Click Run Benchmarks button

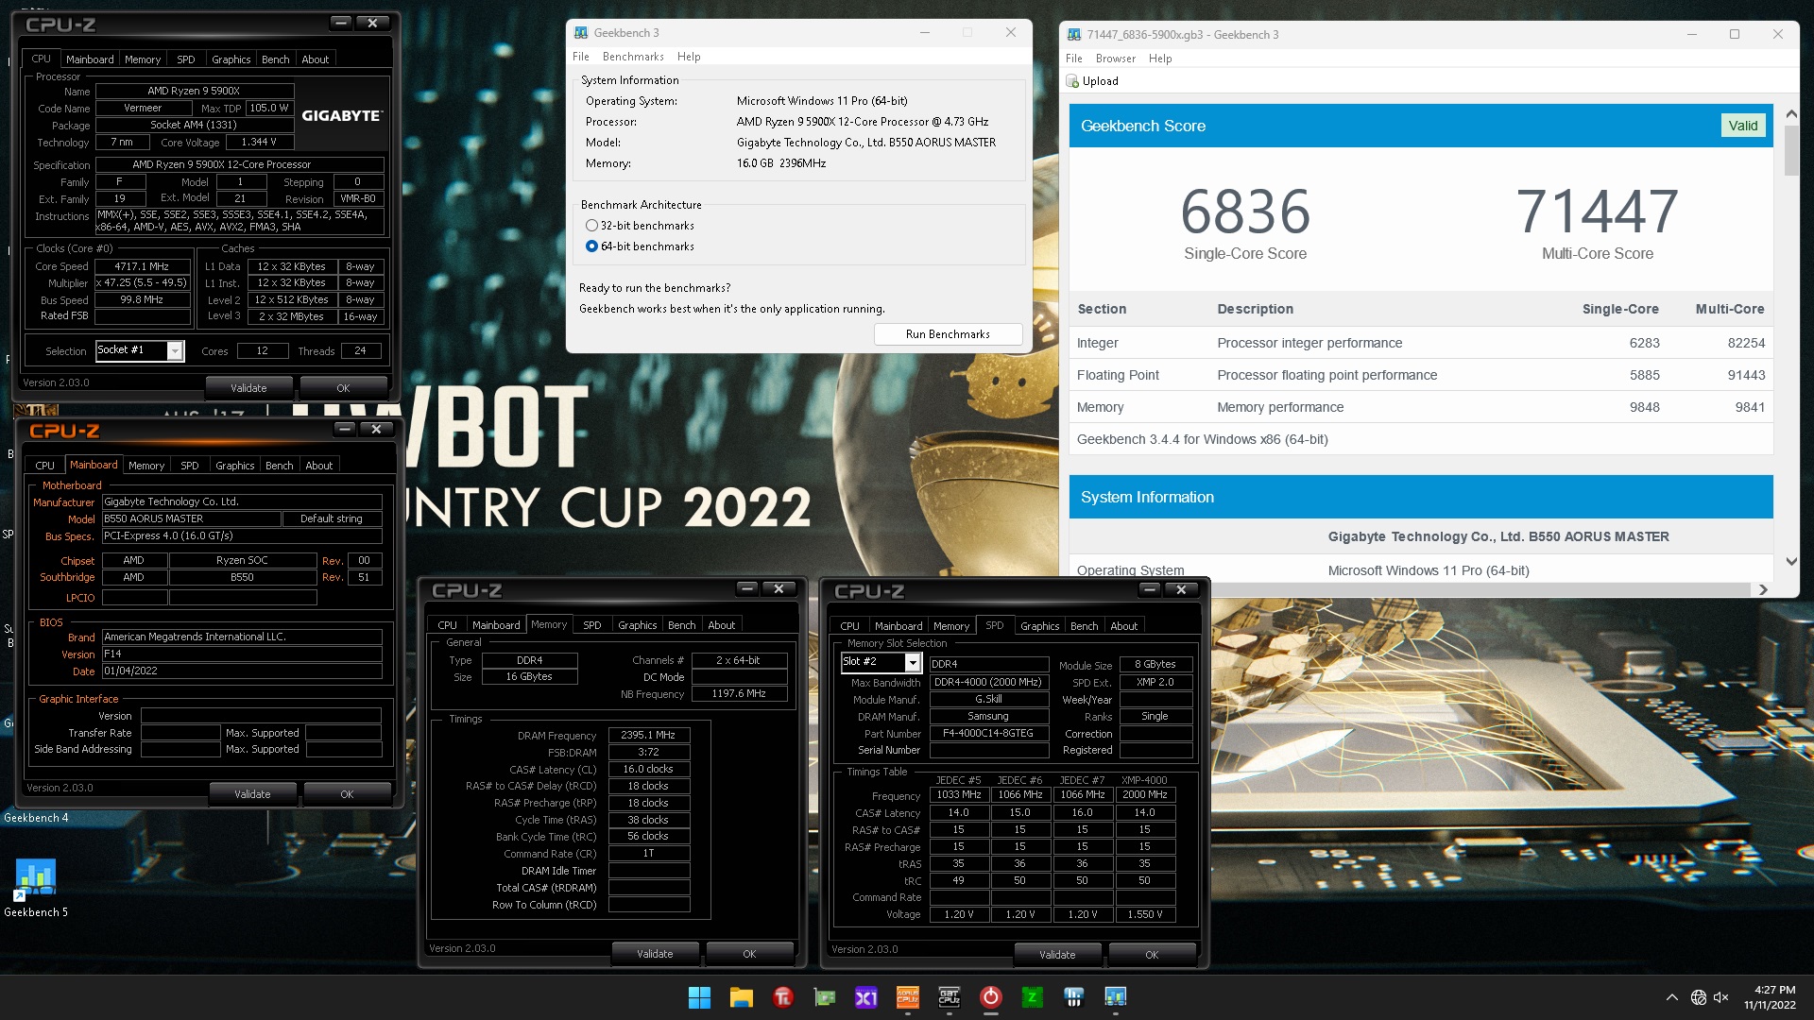(x=948, y=334)
